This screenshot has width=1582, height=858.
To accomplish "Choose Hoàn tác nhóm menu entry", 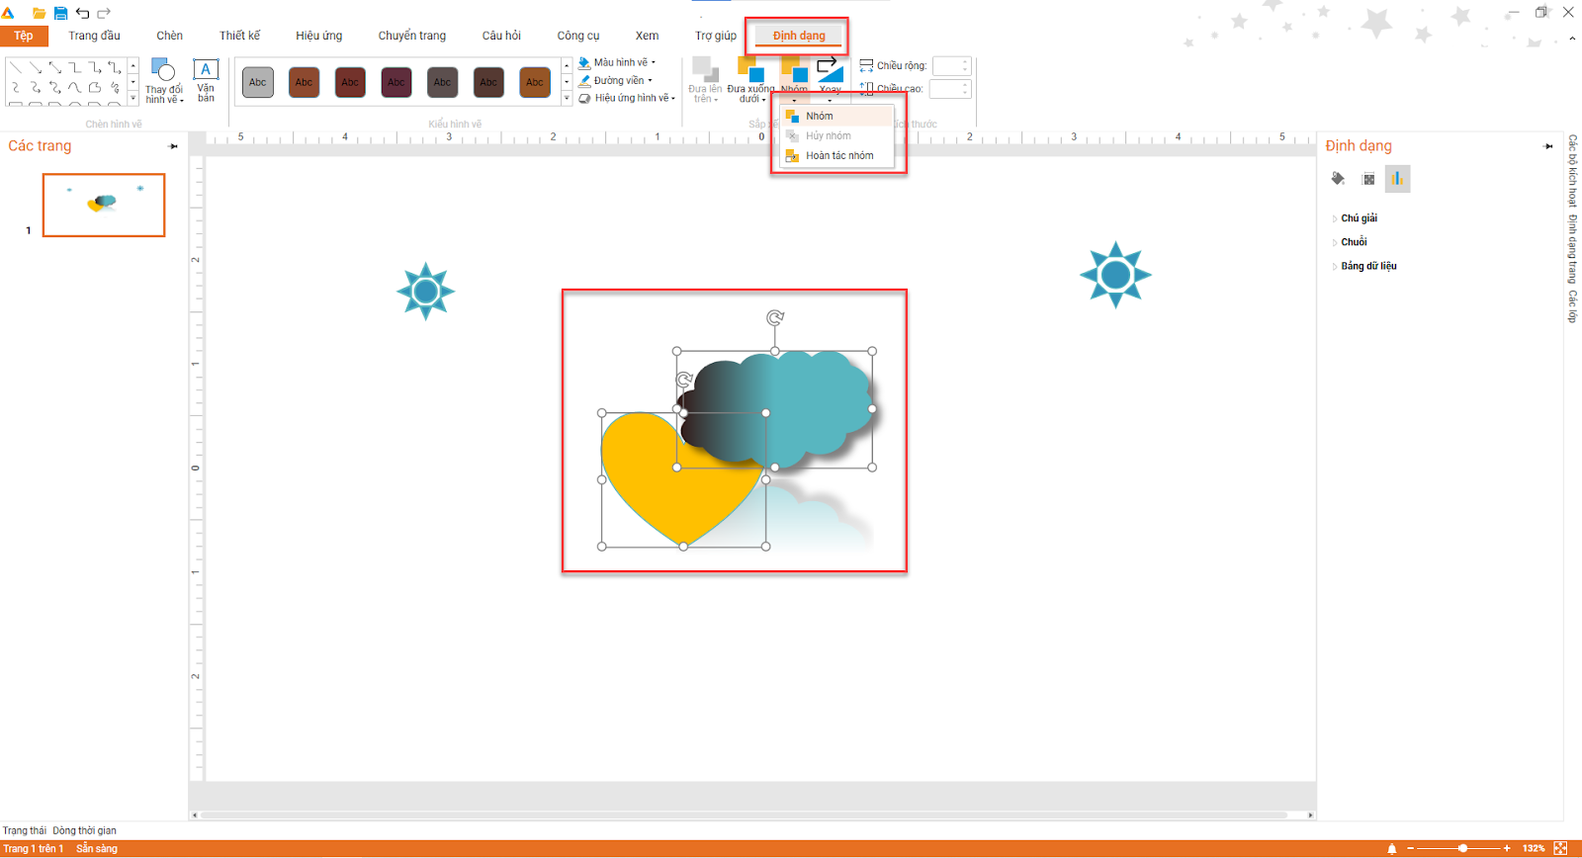I will (x=837, y=155).
